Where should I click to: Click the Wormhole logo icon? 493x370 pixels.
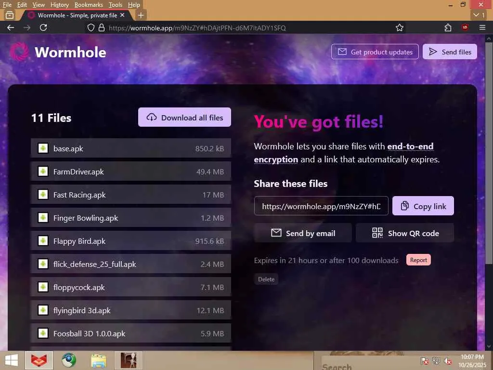point(19,52)
